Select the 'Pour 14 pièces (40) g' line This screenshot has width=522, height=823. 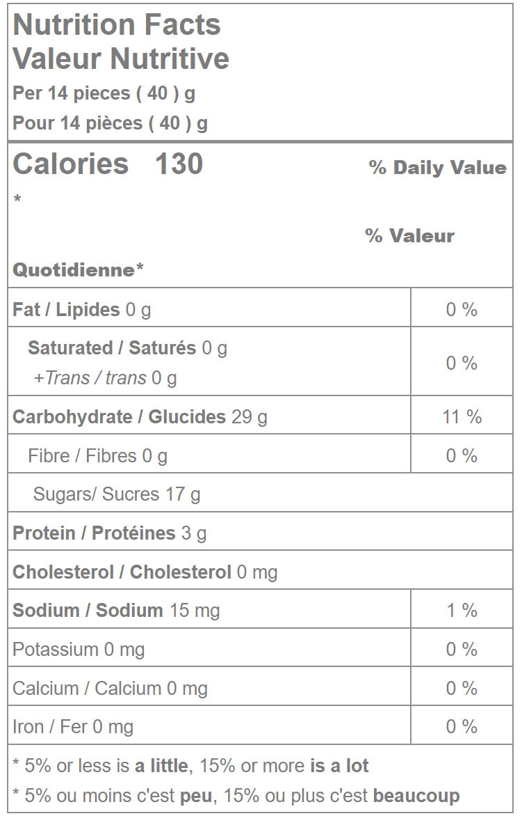[110, 124]
